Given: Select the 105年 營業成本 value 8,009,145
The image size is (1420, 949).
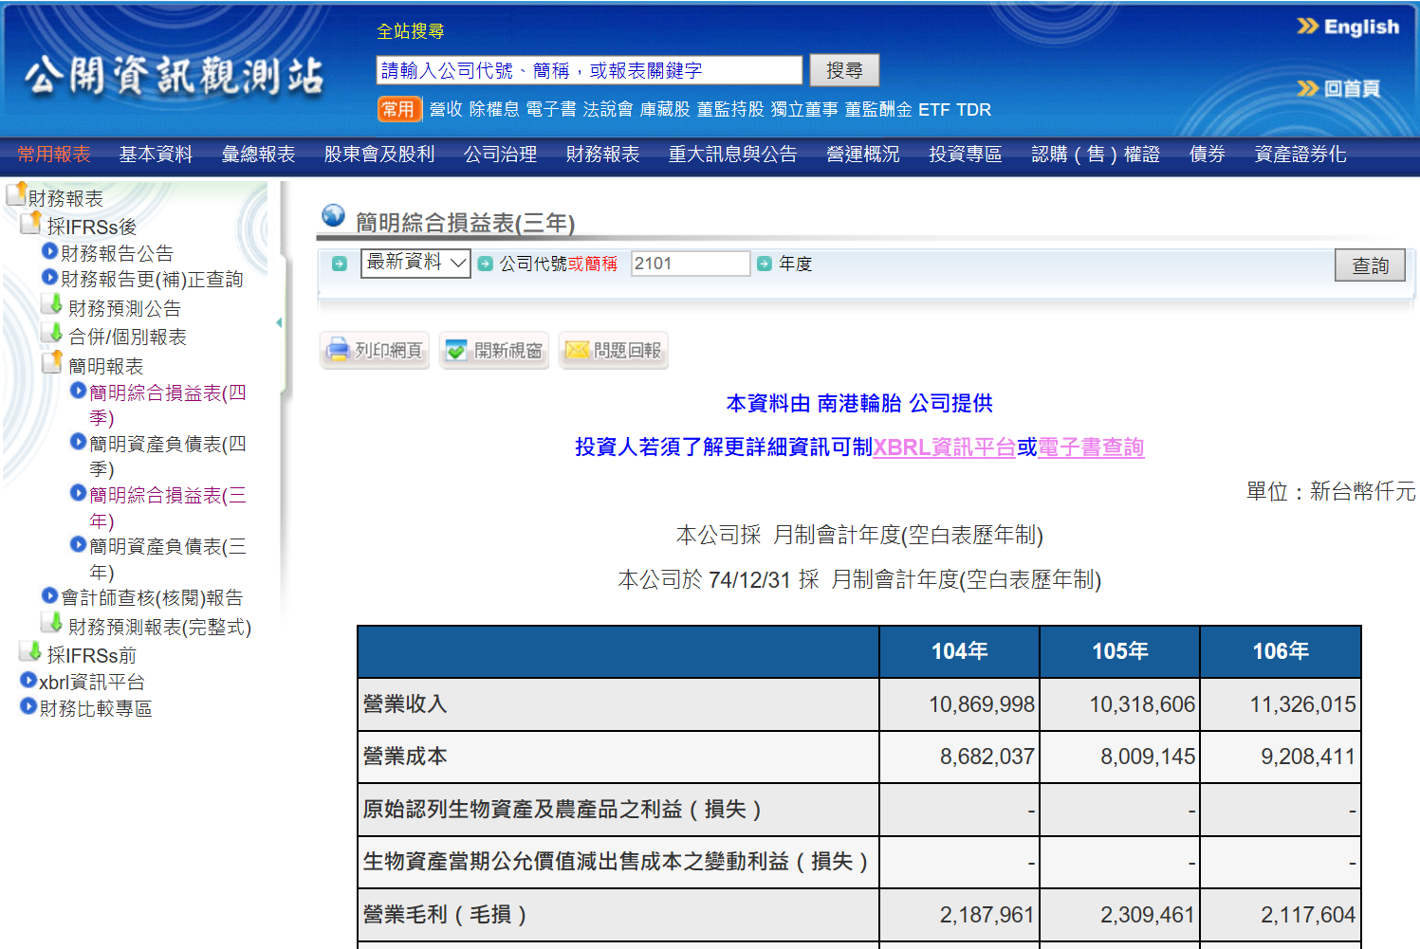Looking at the screenshot, I should point(1148,757).
